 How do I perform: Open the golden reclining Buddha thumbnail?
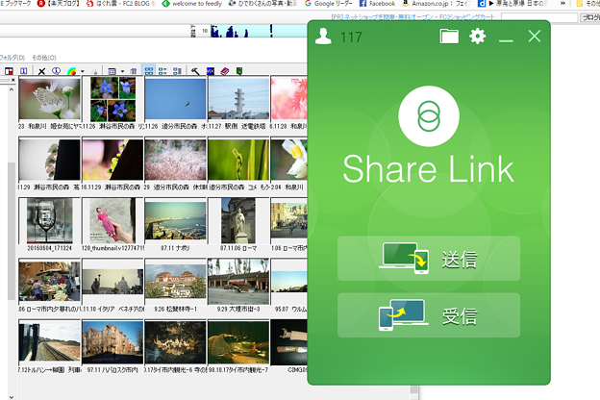coord(238,341)
